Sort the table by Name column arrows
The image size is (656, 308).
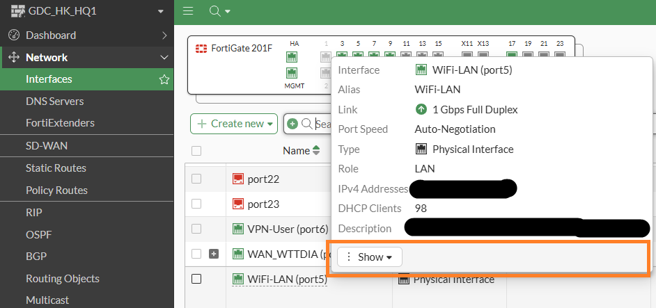tap(316, 150)
